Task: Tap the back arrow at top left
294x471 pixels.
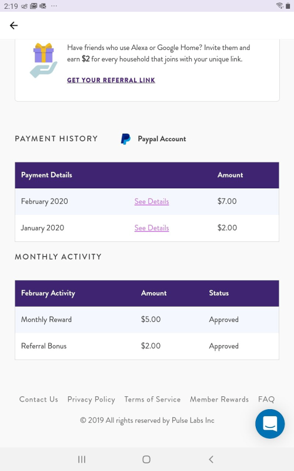Action: (14, 25)
